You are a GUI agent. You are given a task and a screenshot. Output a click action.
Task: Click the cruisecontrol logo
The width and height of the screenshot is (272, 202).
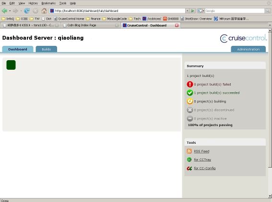tap(243, 38)
